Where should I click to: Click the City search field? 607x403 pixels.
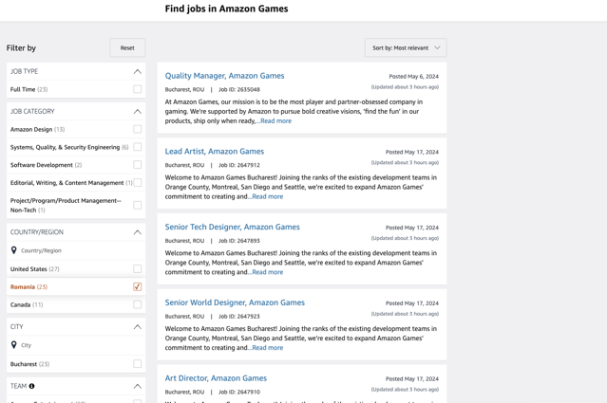(76, 345)
